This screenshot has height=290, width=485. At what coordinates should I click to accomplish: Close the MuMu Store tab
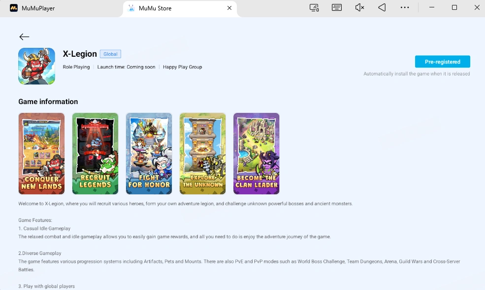coord(229,8)
